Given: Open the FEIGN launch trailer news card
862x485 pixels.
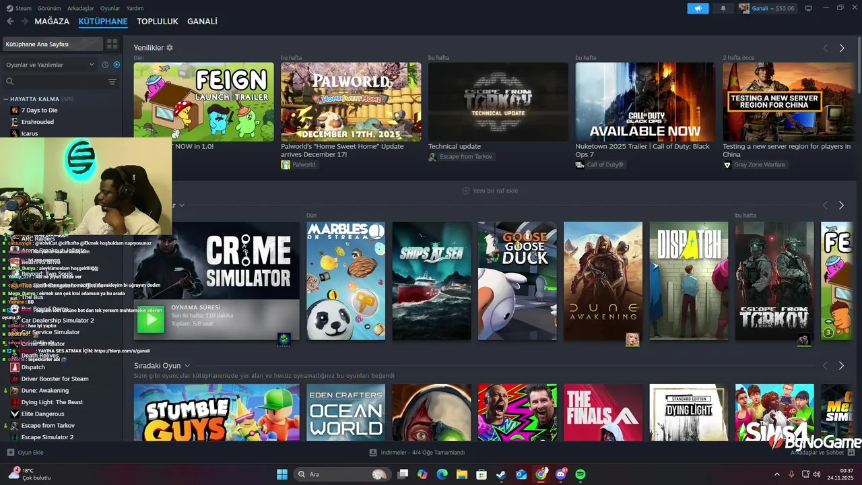Looking at the screenshot, I should (x=203, y=102).
